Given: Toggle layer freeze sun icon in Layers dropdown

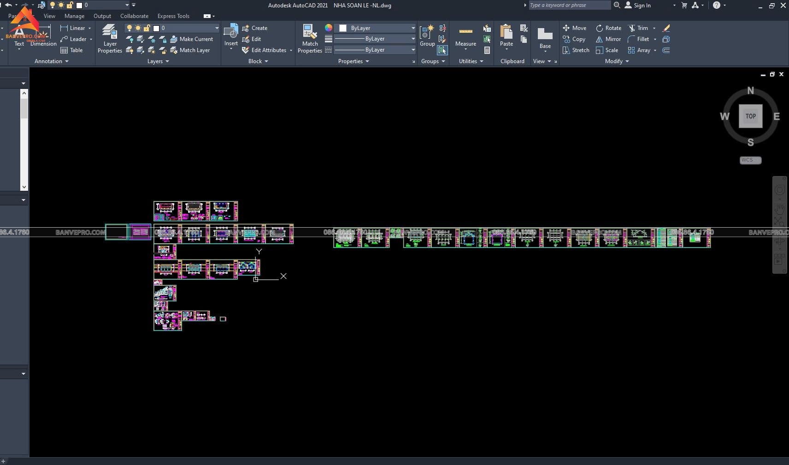Looking at the screenshot, I should [x=138, y=28].
